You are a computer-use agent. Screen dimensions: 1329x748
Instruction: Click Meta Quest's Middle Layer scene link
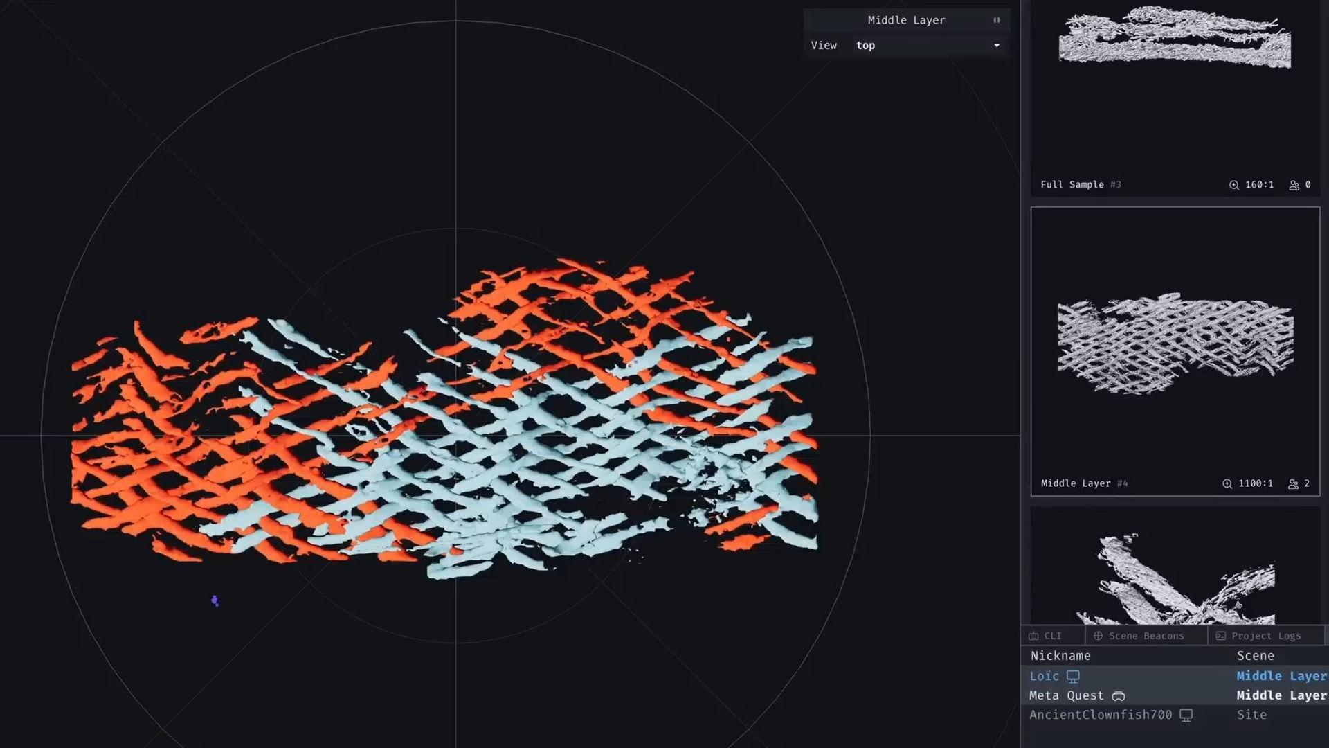tap(1281, 695)
